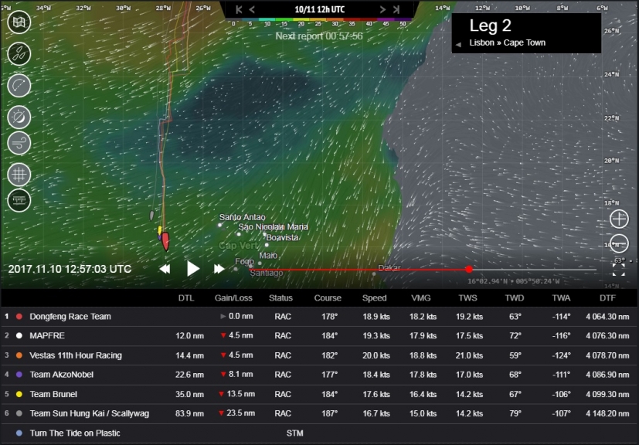This screenshot has width=639, height=445.
Task: Click the TWA column header
Action: click(561, 298)
